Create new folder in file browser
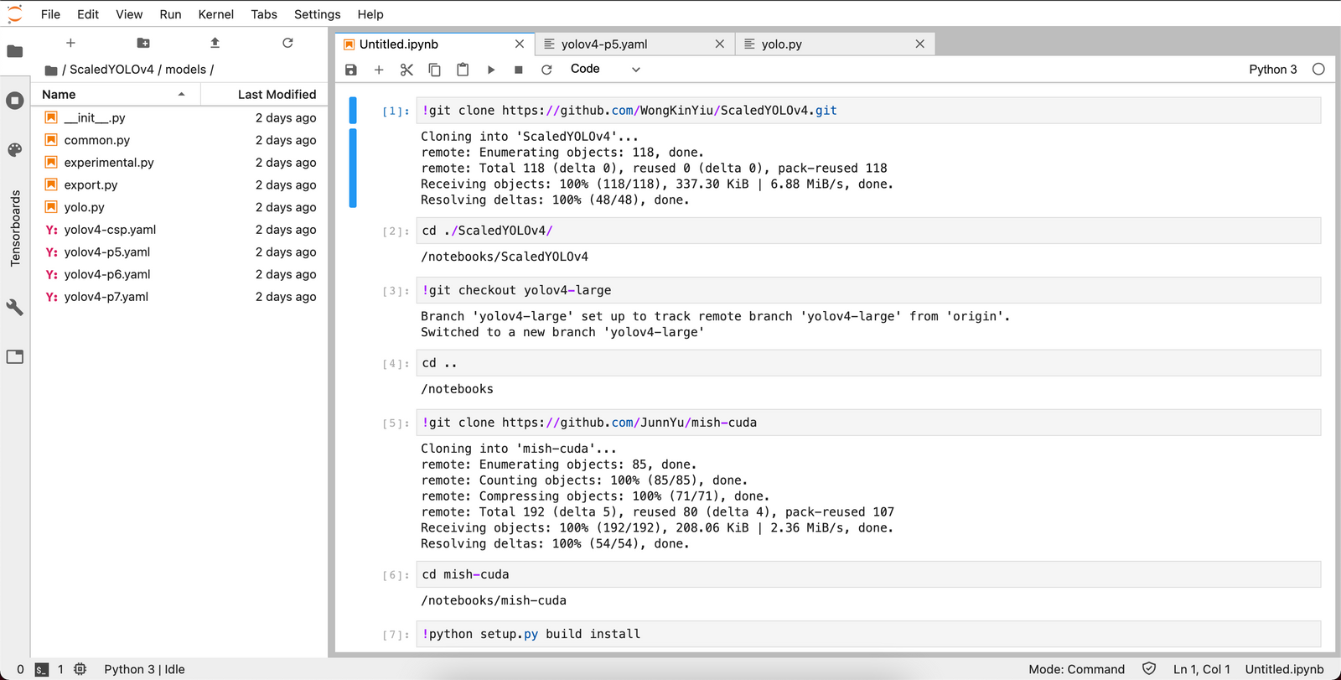 click(x=143, y=43)
